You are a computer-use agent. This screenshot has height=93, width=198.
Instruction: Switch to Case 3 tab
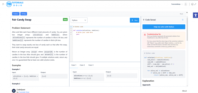pos(91,65)
